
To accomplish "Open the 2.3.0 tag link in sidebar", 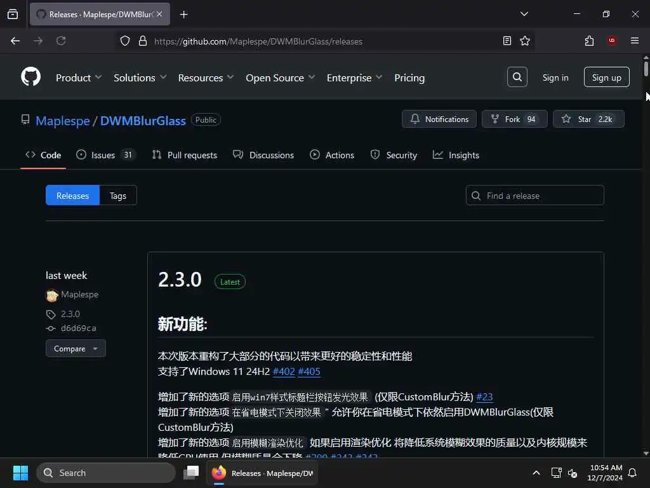I will (70, 314).
